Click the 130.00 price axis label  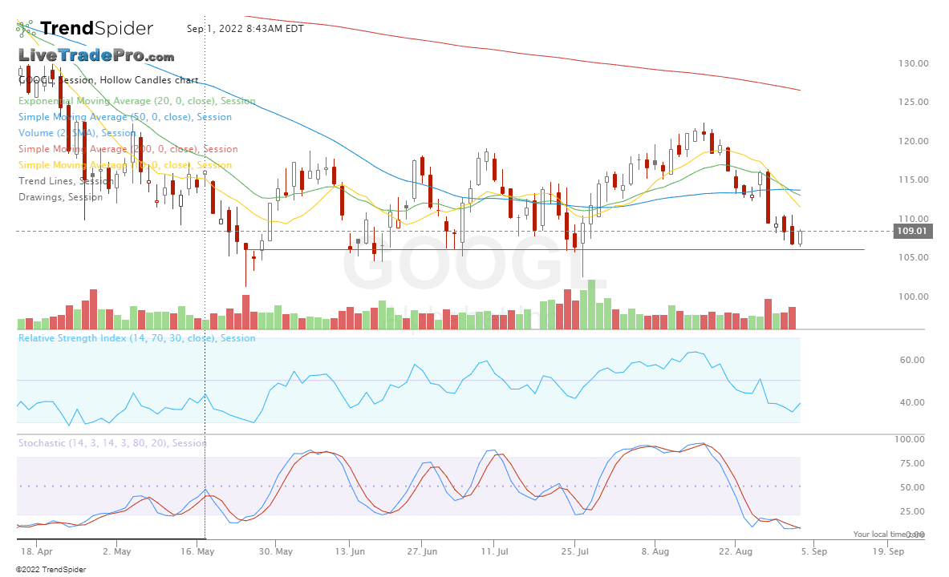click(914, 63)
